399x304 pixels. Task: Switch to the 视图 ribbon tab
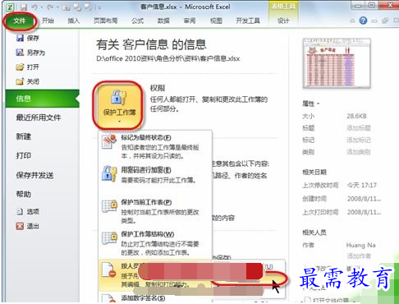point(216,21)
